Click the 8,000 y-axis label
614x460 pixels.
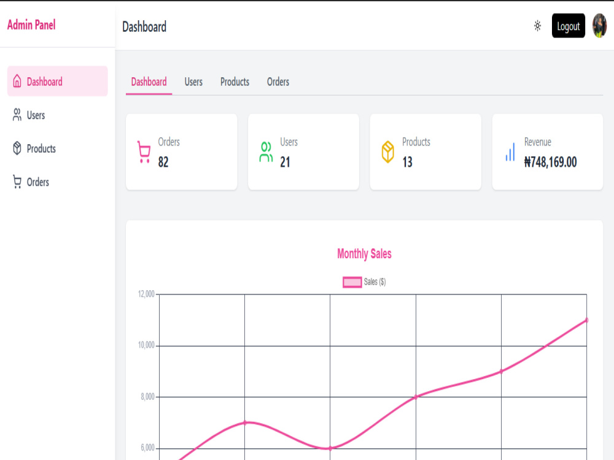point(147,397)
